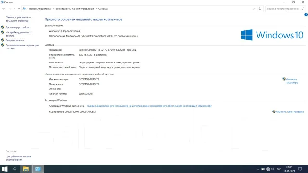Image resolution: width=308 pixels, height=173 pixels.
Task: Click Все элементы панели управления breadcrumb
Action: pyautogui.click(x=75, y=9)
